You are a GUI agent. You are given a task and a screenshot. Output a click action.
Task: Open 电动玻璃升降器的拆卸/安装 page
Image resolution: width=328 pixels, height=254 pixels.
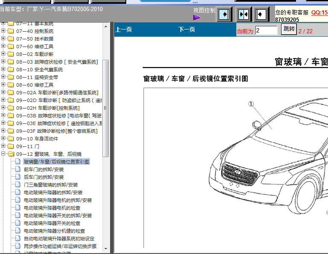pyautogui.click(x=53, y=193)
